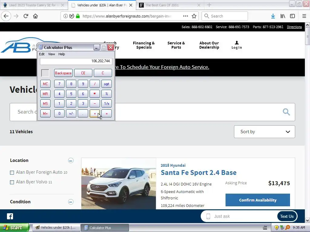
Task: Select Vehicles under $20k taskbar item
Action: pos(56,227)
